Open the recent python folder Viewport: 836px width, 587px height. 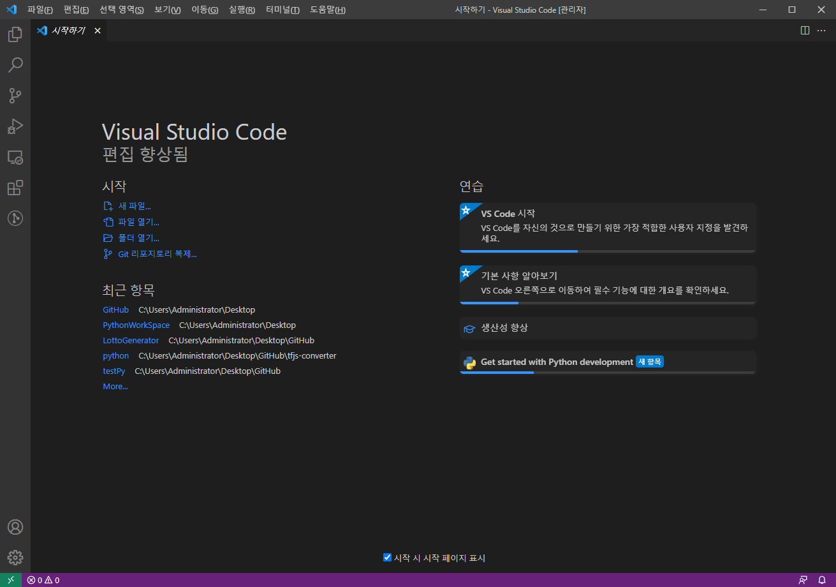(115, 355)
